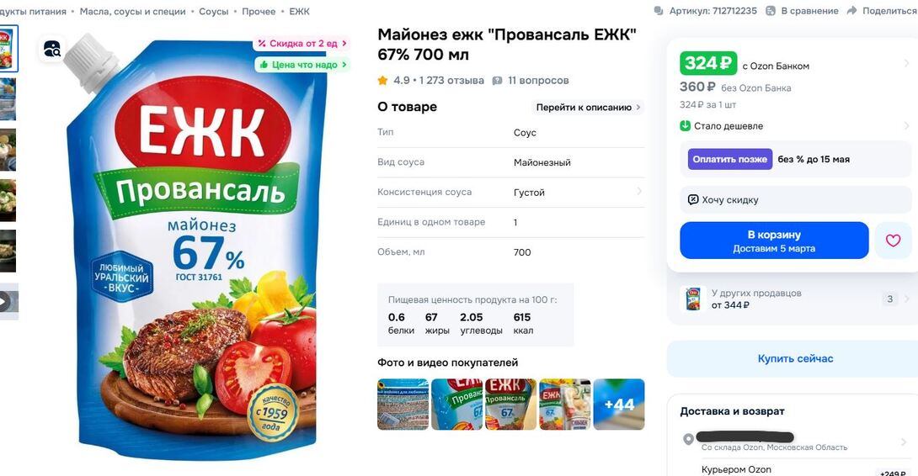Click the Купить сейчас button
The image size is (918, 476).
795,358
